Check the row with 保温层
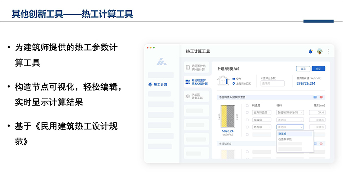 pyautogui.click(x=247, y=120)
